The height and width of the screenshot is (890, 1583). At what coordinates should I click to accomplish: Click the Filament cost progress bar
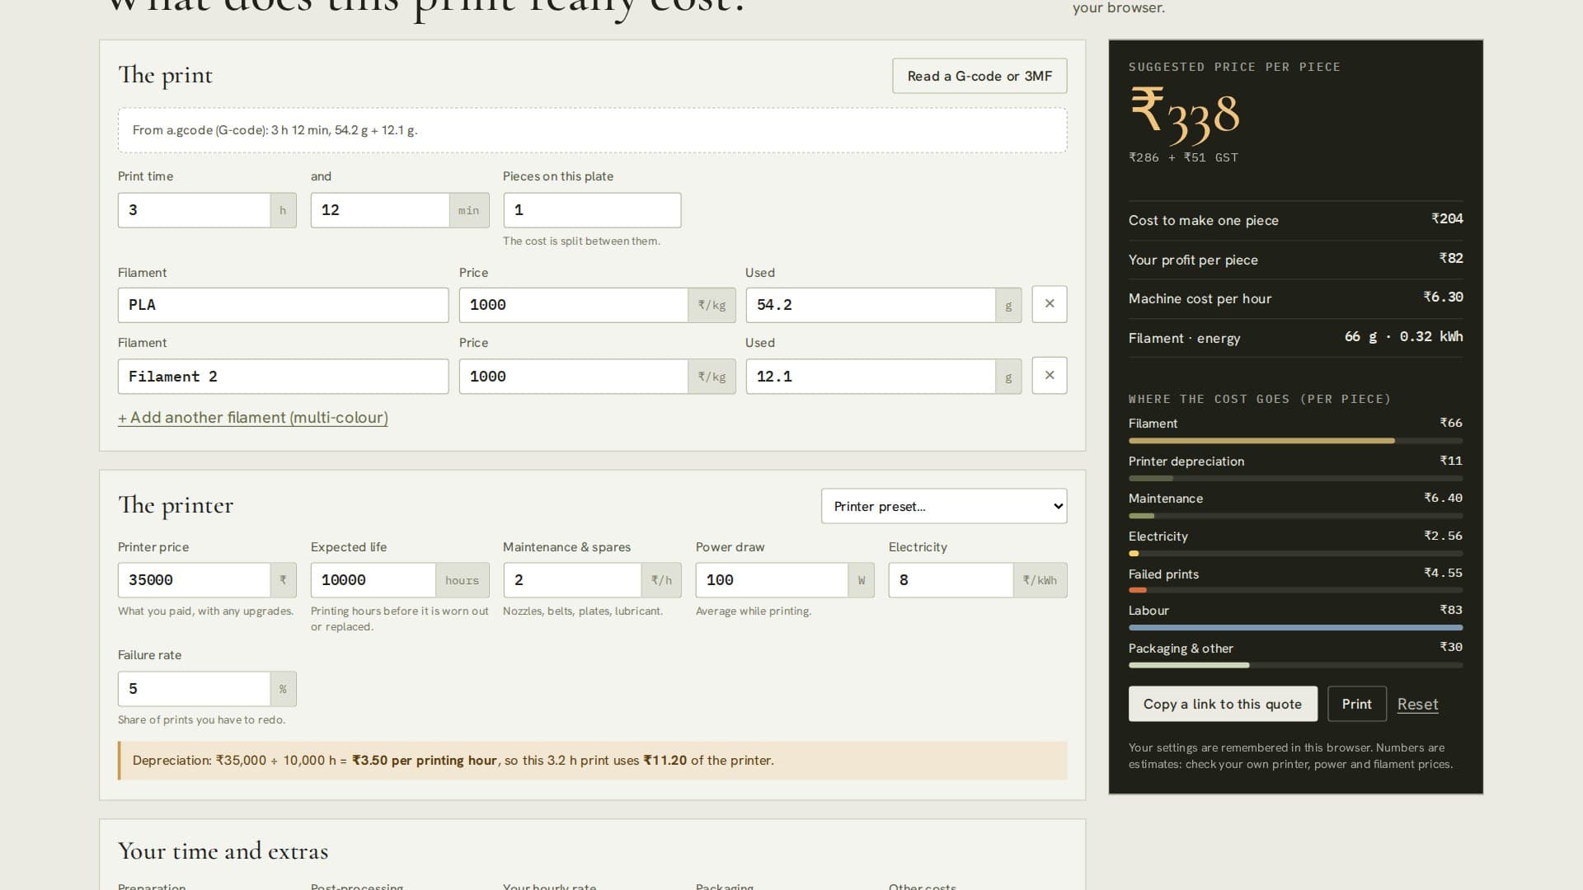point(1295,441)
